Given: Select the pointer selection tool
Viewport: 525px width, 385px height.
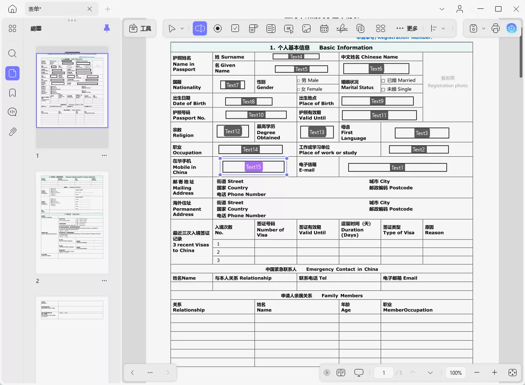Looking at the screenshot, I should [172, 28].
